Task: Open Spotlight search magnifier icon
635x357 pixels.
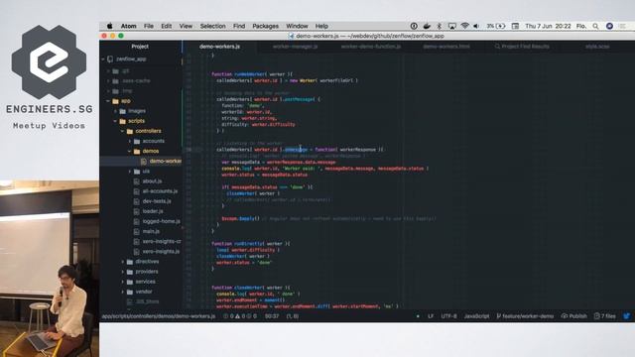Action: (x=595, y=26)
